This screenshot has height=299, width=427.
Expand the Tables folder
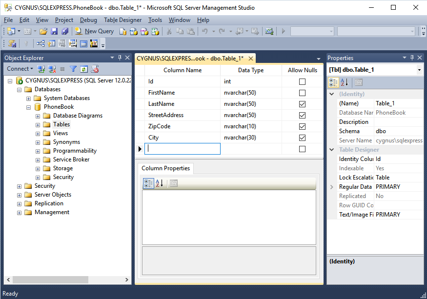pyautogui.click(x=38, y=125)
